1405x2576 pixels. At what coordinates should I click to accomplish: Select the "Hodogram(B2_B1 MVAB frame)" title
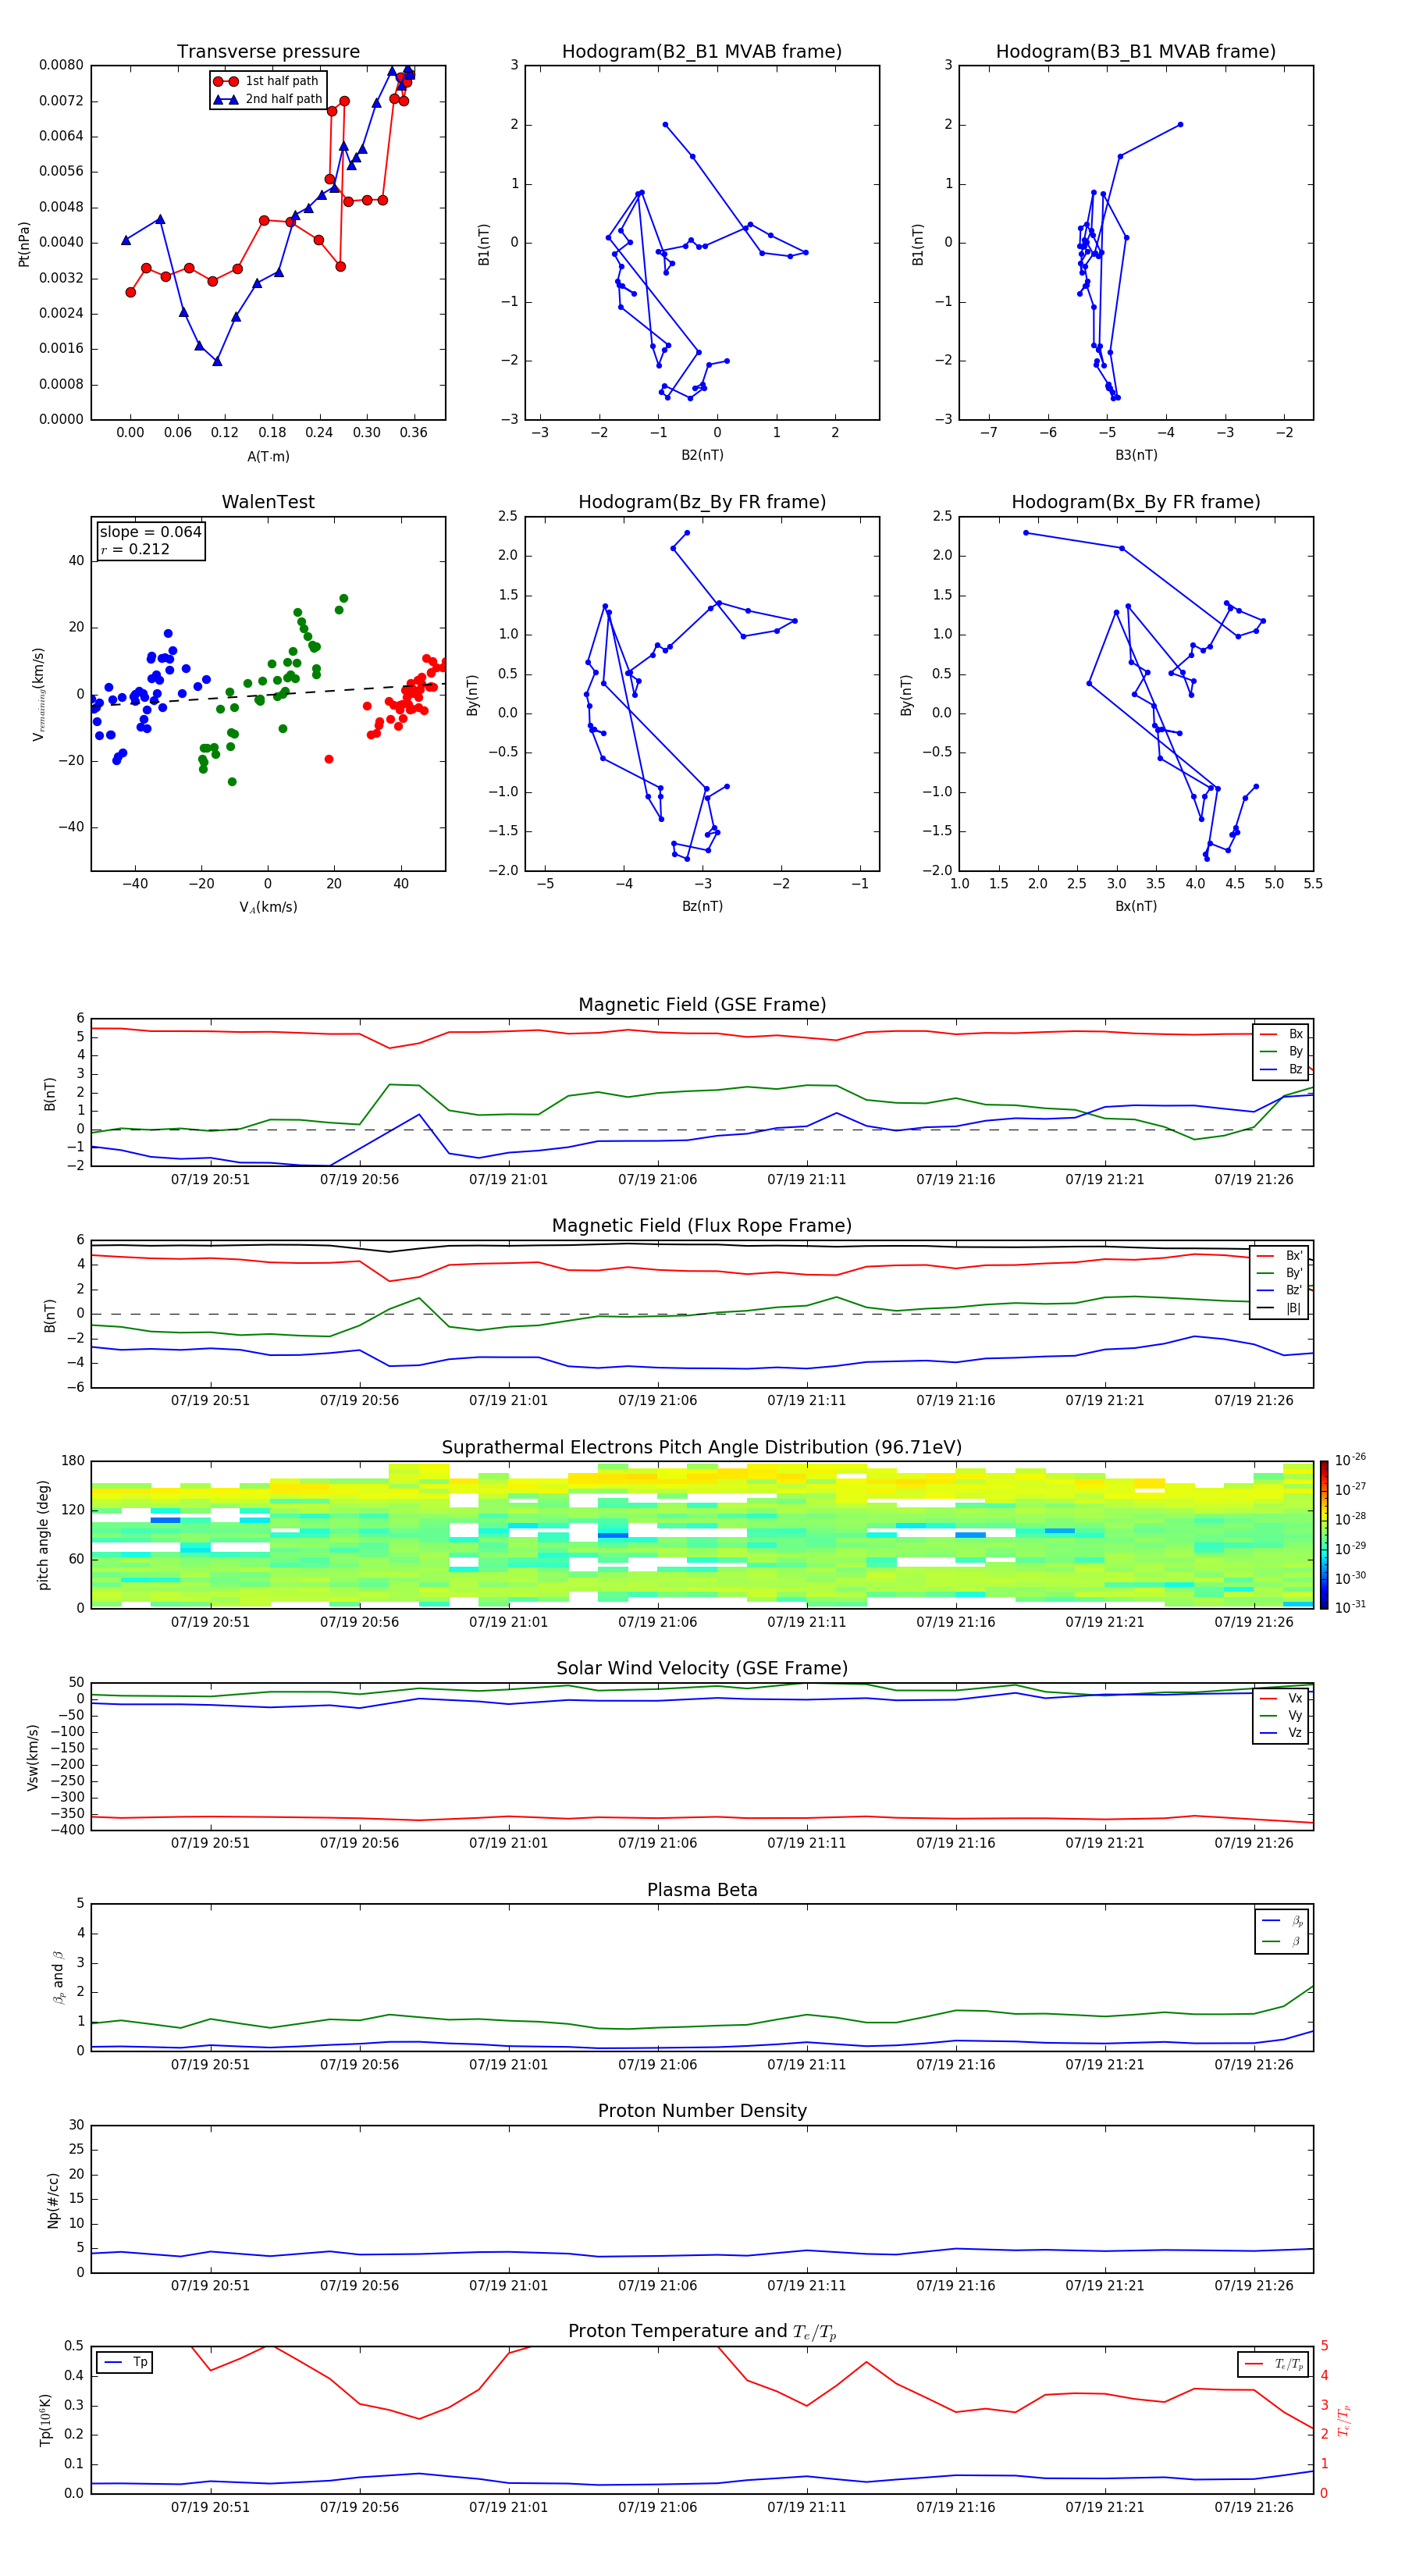pyautogui.click(x=702, y=52)
